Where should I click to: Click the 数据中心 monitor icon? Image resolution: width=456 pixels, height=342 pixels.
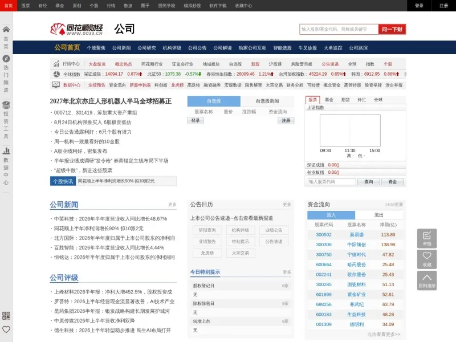pos(56,84)
